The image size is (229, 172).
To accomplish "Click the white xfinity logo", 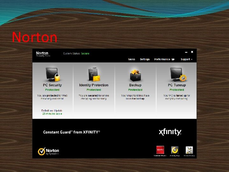I will [170, 132].
